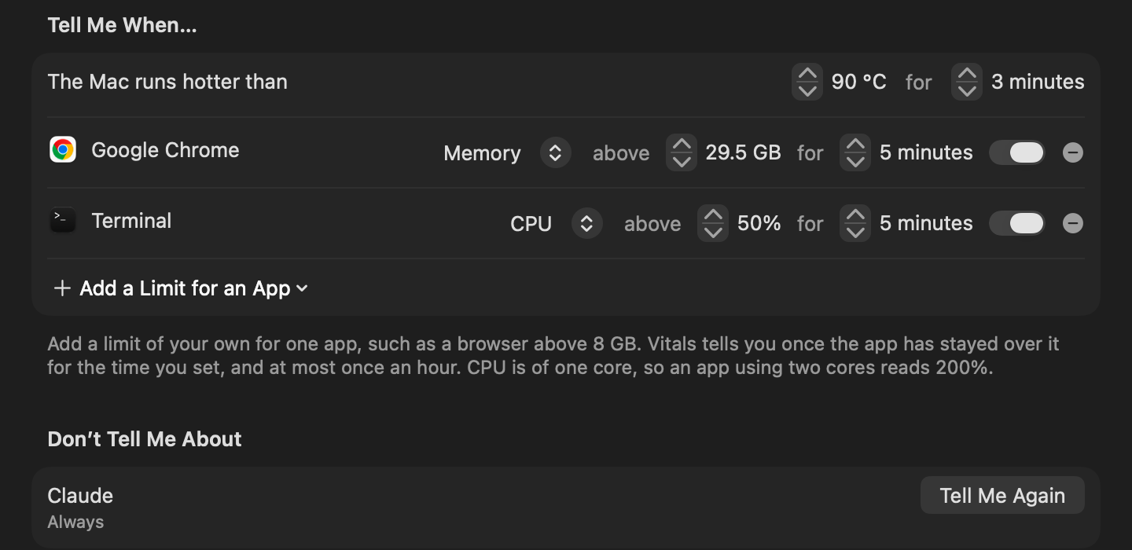Adjust Terminal's 5 minutes stepper
1132x550 pixels.
point(855,223)
